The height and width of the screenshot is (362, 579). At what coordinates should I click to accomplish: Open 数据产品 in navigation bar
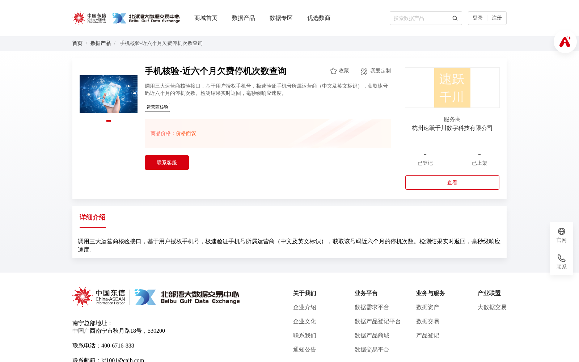pyautogui.click(x=244, y=18)
